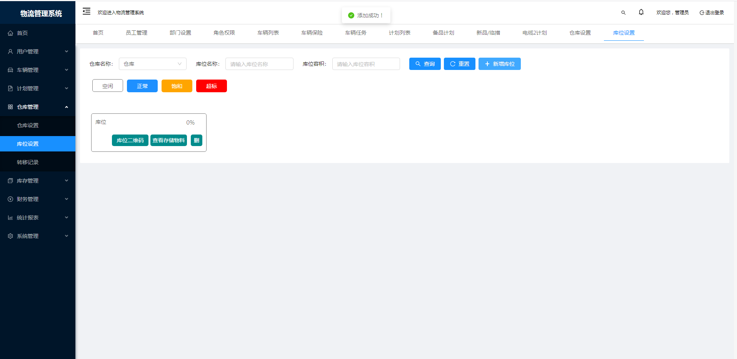Click the logout arrow icon beside 退出登录
Screen dimensions: 737x359
702,13
